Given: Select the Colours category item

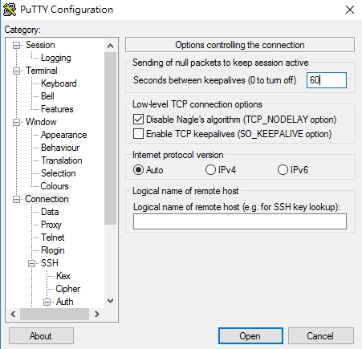Looking at the screenshot, I should click(55, 186).
